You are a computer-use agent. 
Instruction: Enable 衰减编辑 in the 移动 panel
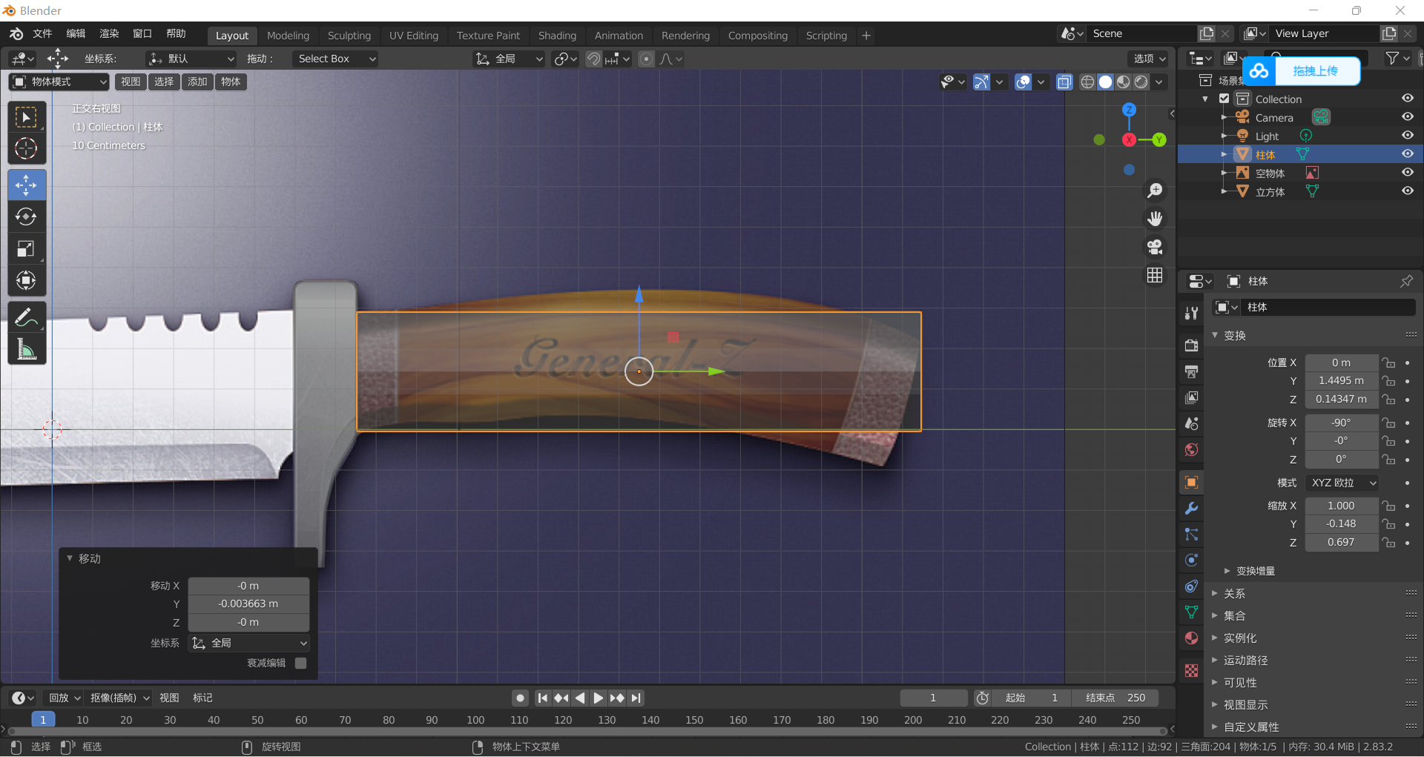tap(300, 663)
